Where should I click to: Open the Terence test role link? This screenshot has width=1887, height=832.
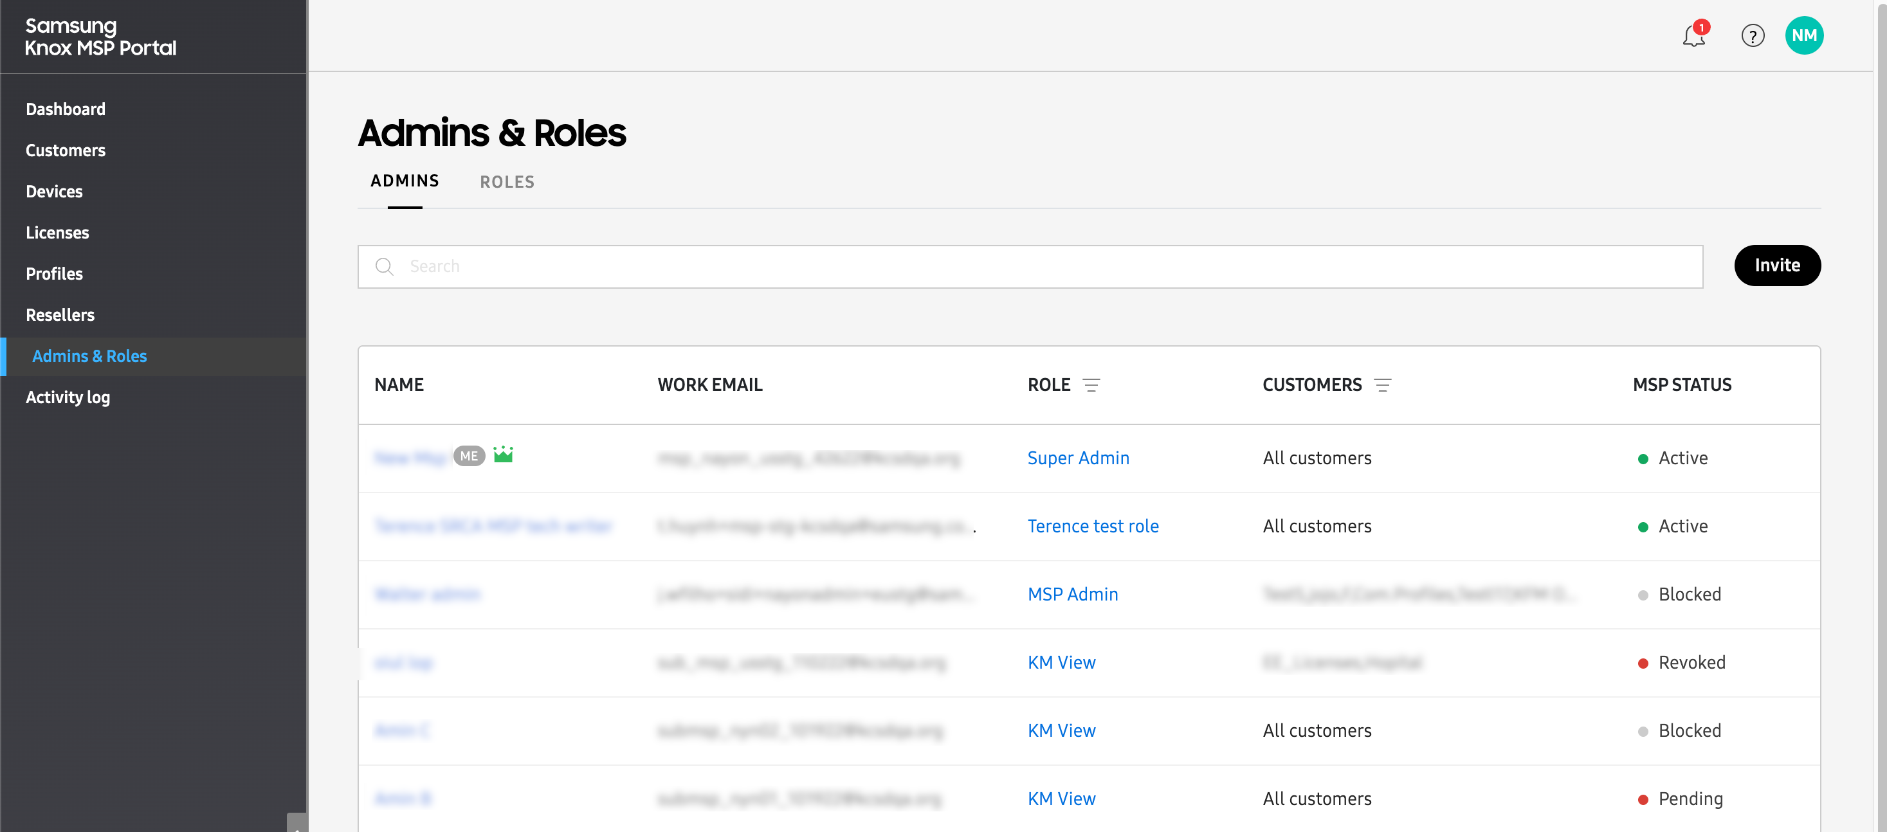pos(1092,527)
